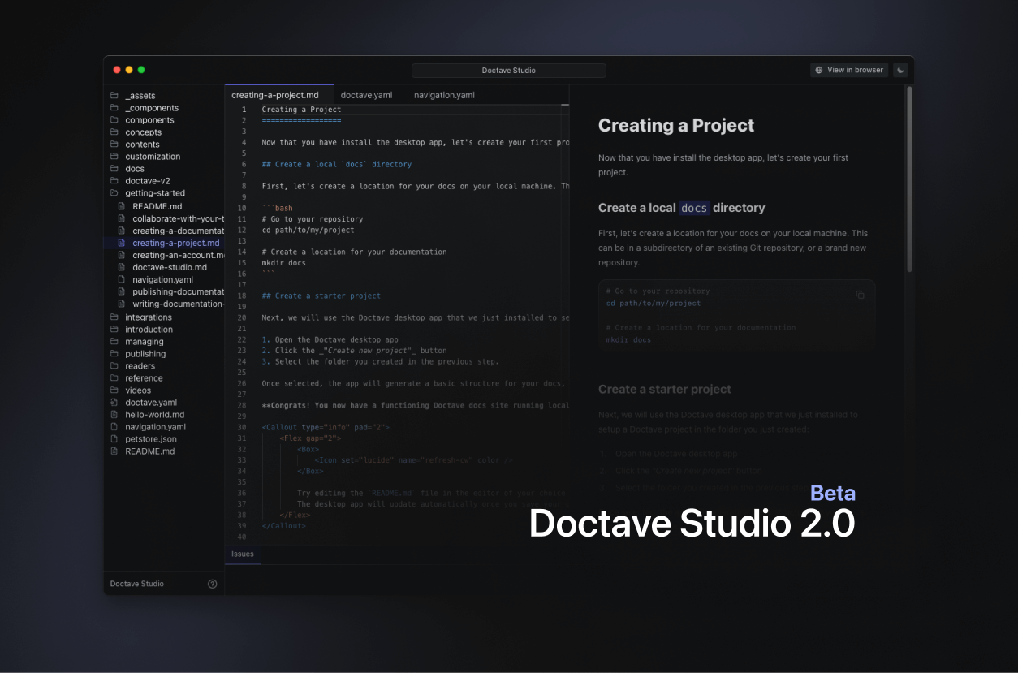
Task: Click the open folder icon on getting-started
Action: [114, 192]
